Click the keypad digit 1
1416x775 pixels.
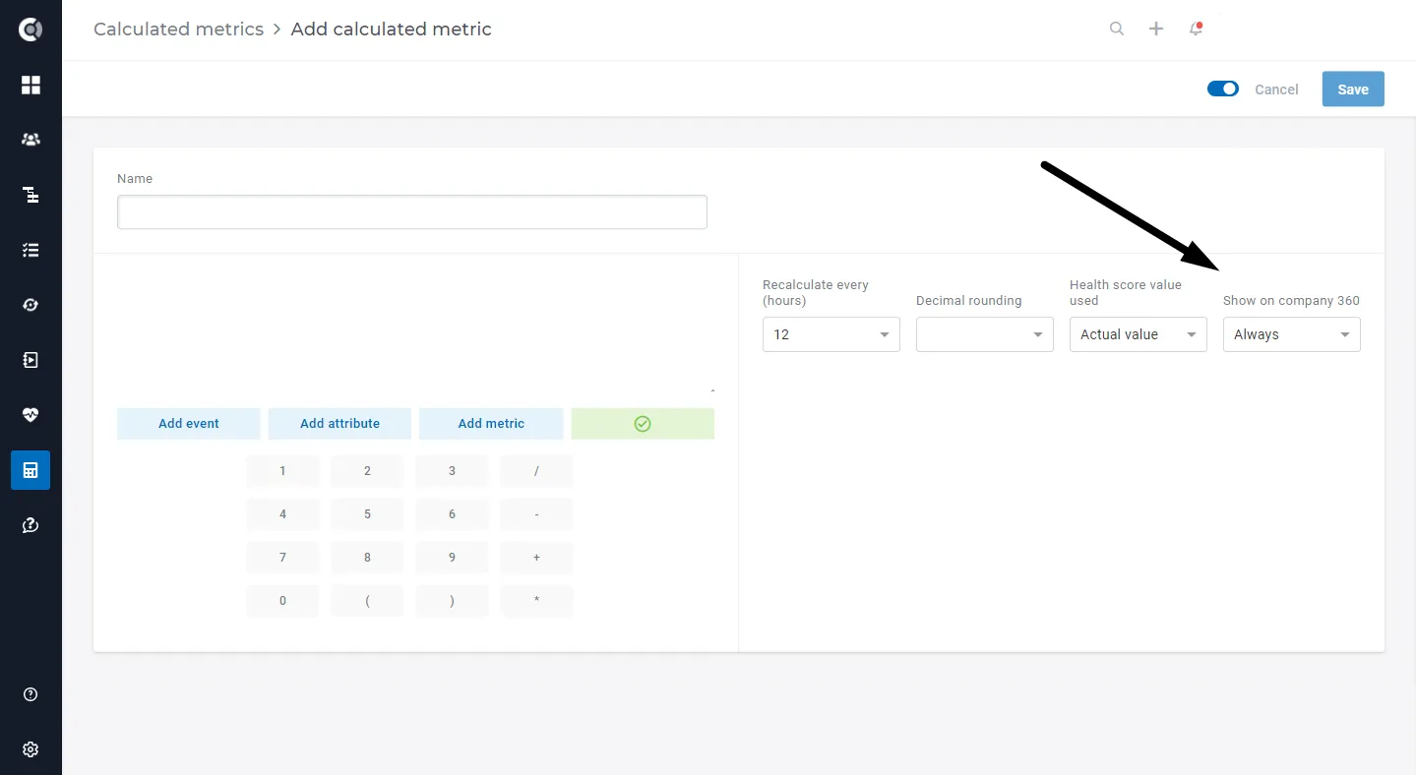(x=282, y=471)
